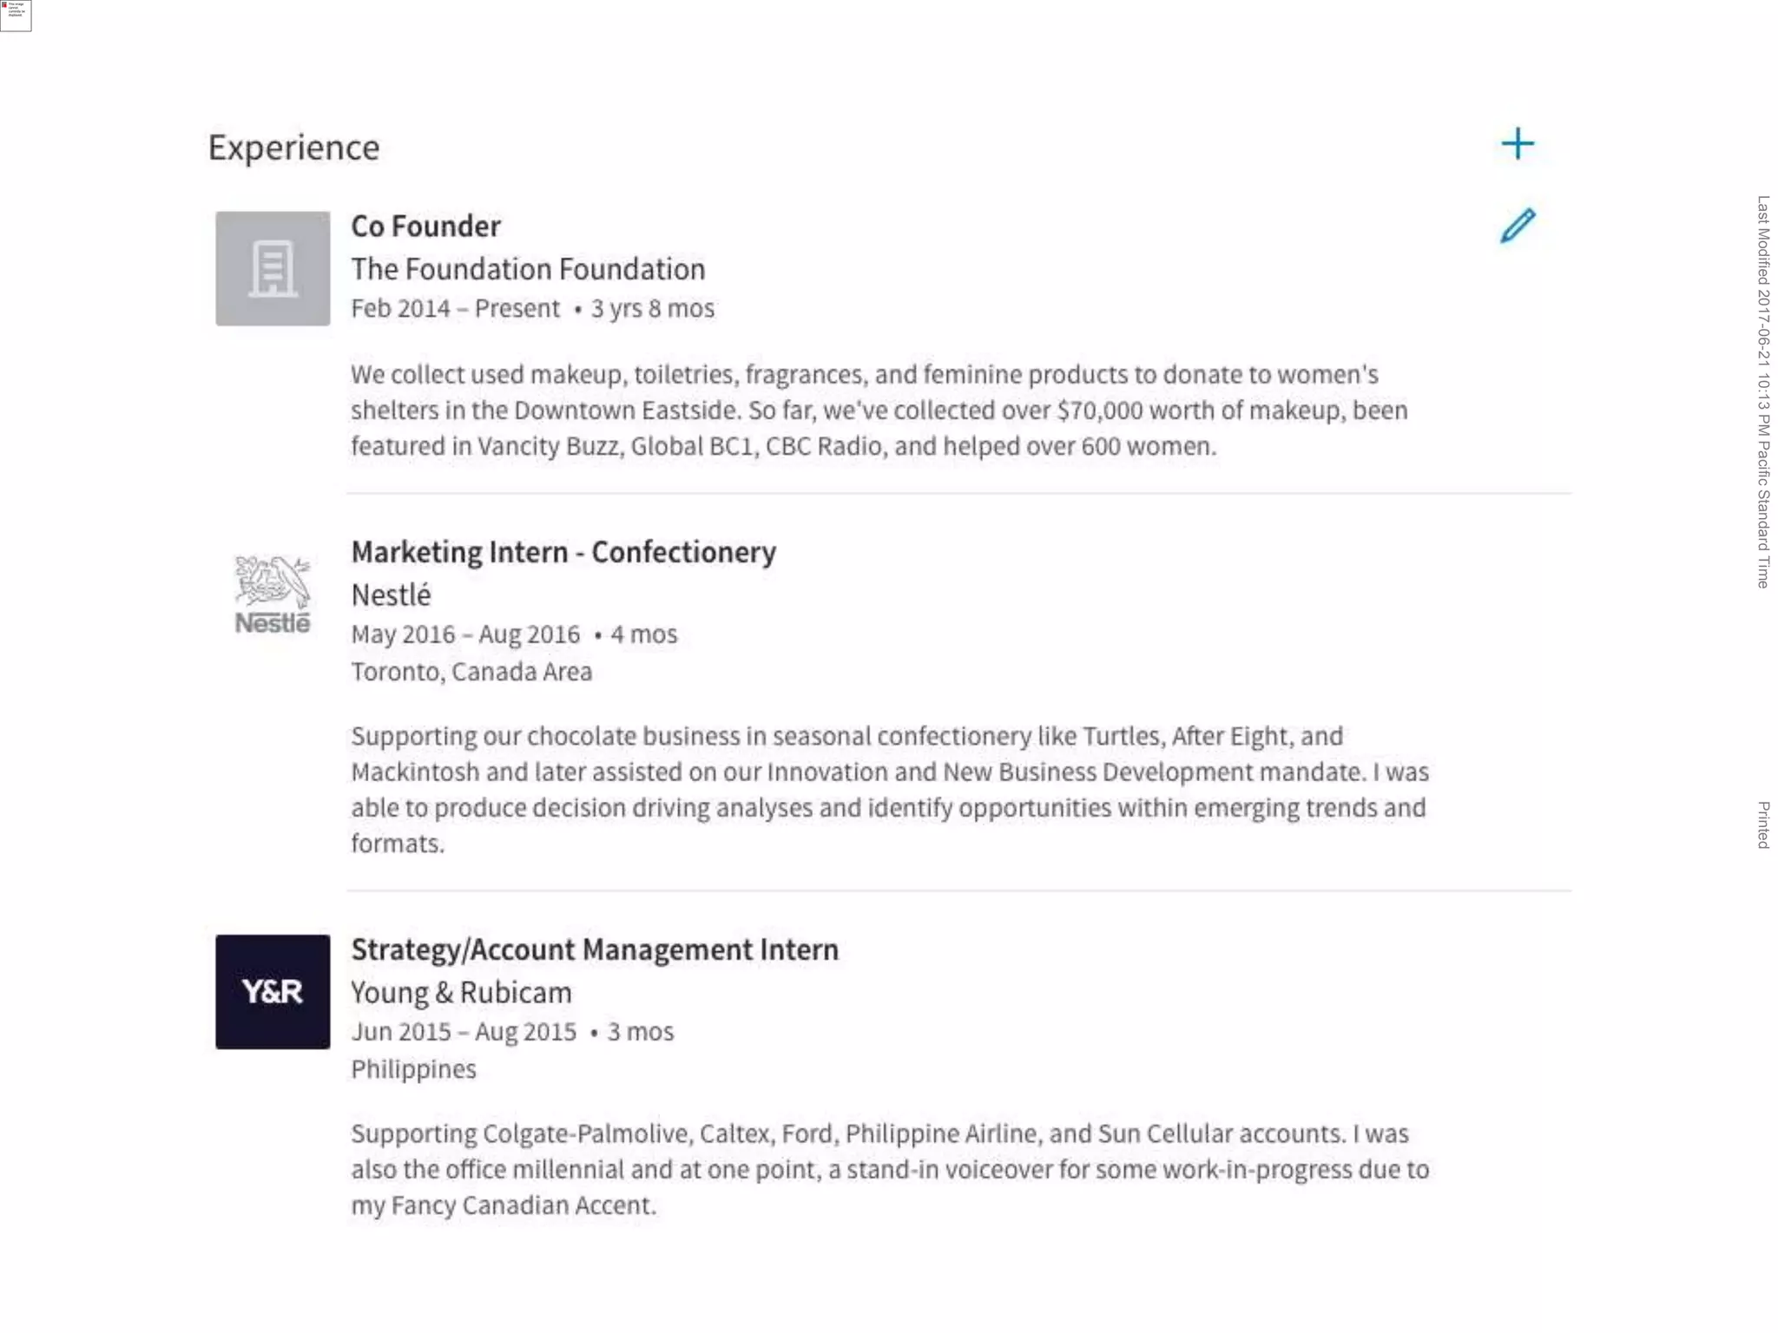Open the Marketing Intern - Confectionery title
Image resolution: width=1778 pixels, height=1333 pixels.
(x=563, y=553)
